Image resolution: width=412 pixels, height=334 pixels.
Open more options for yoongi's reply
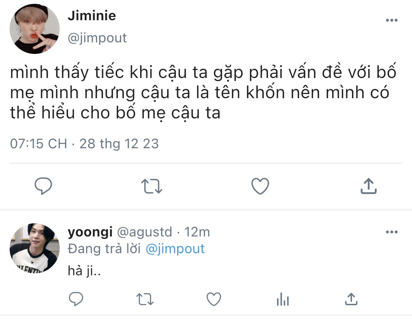tap(391, 232)
